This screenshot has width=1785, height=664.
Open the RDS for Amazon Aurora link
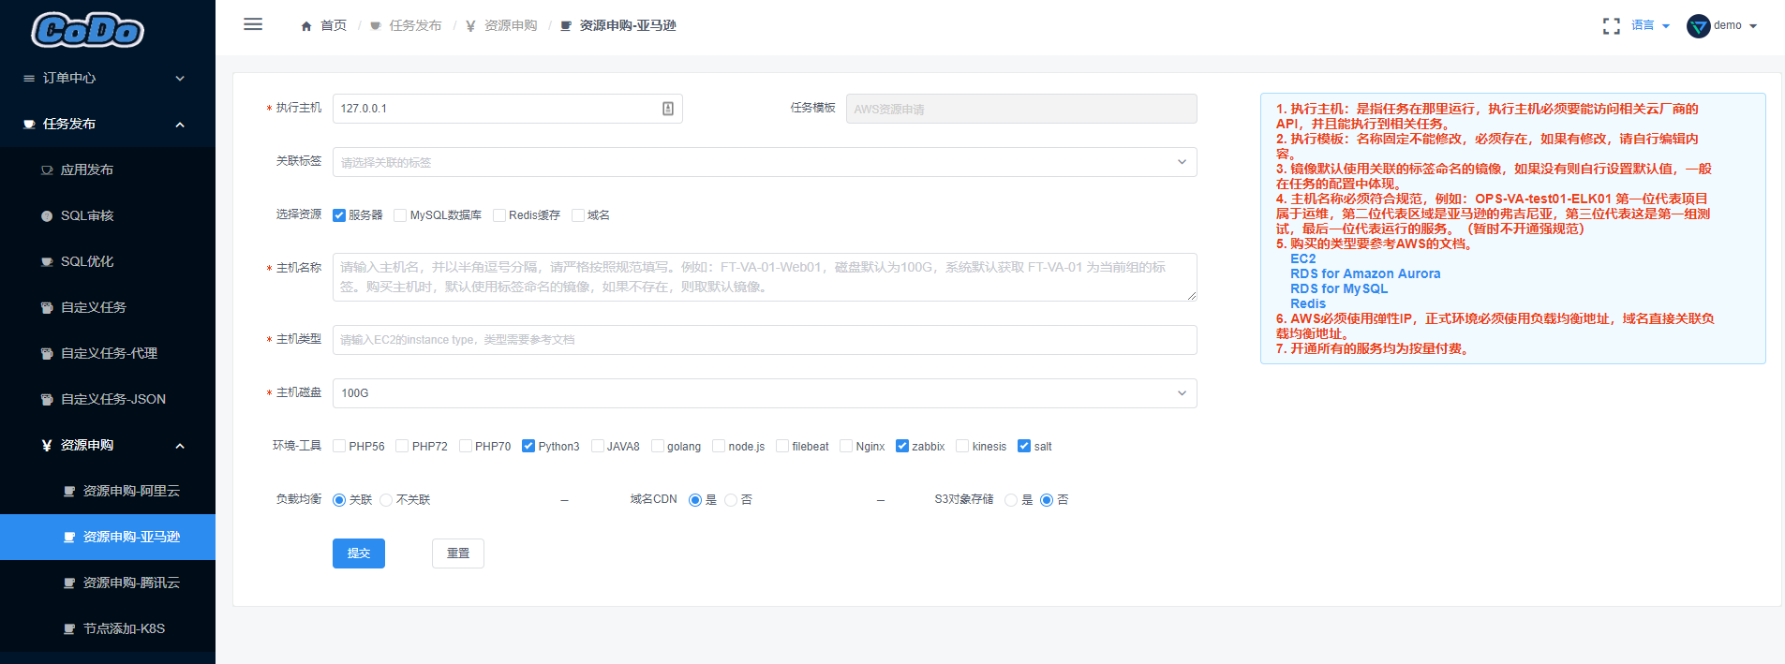(x=1365, y=273)
